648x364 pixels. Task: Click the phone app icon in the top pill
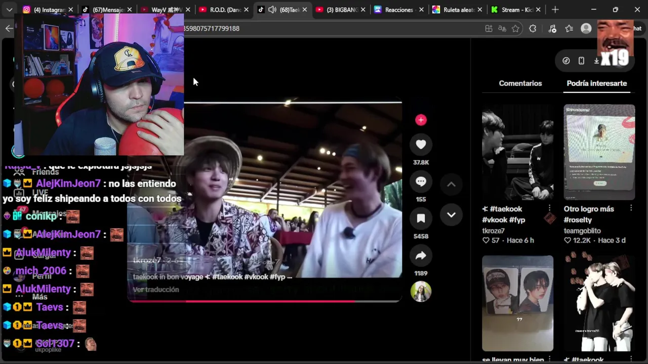581,61
